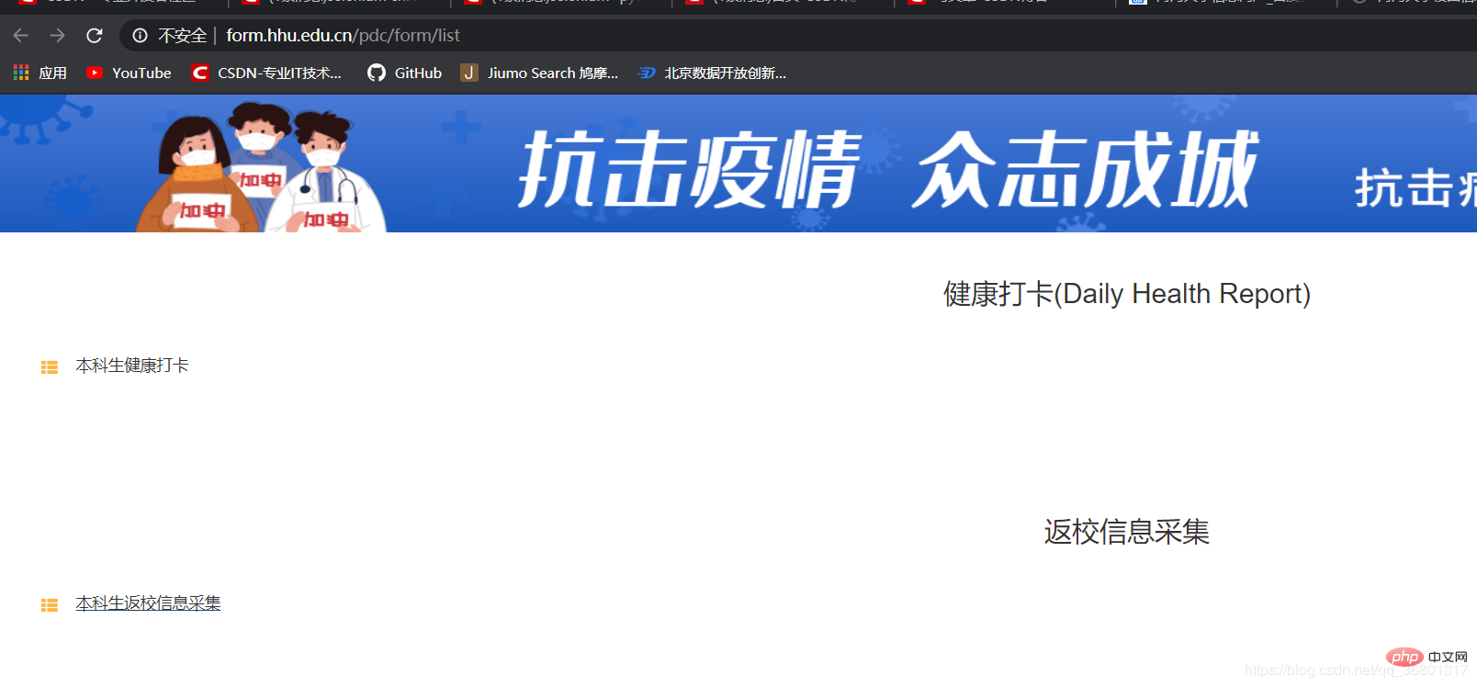Click the php 中文网 logo
The width and height of the screenshot is (1477, 687).
tap(1426, 657)
